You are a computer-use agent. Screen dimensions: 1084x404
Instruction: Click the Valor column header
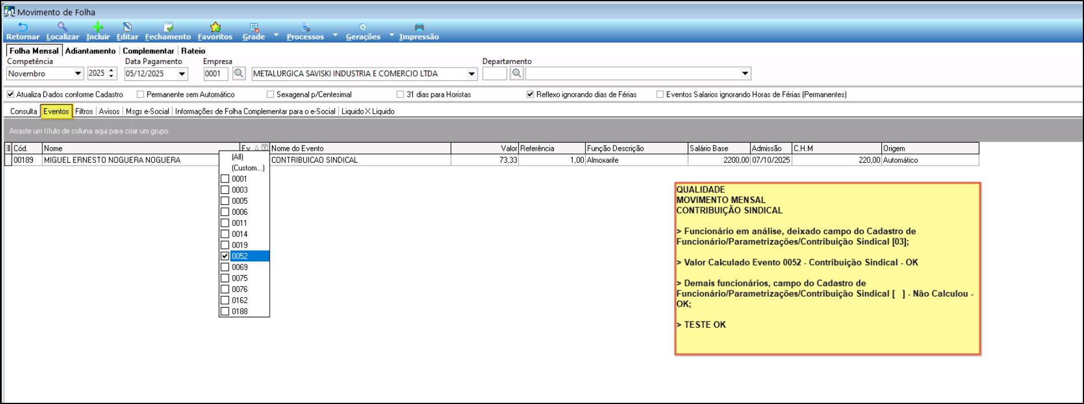coord(485,148)
